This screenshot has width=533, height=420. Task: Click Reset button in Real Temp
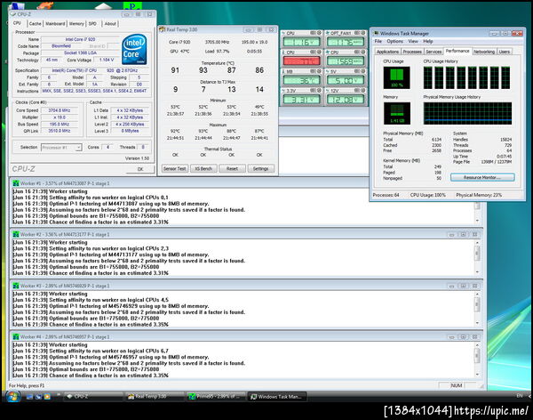click(x=232, y=168)
